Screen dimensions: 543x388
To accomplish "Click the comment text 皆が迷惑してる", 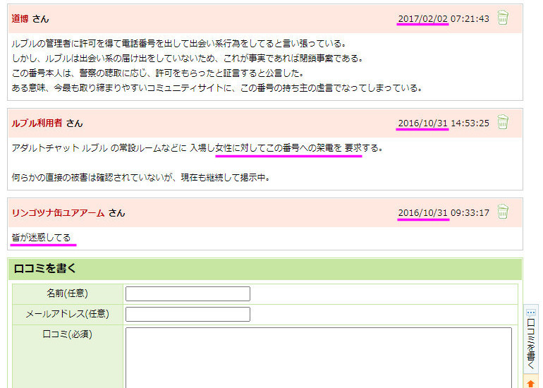I will [41, 238].
